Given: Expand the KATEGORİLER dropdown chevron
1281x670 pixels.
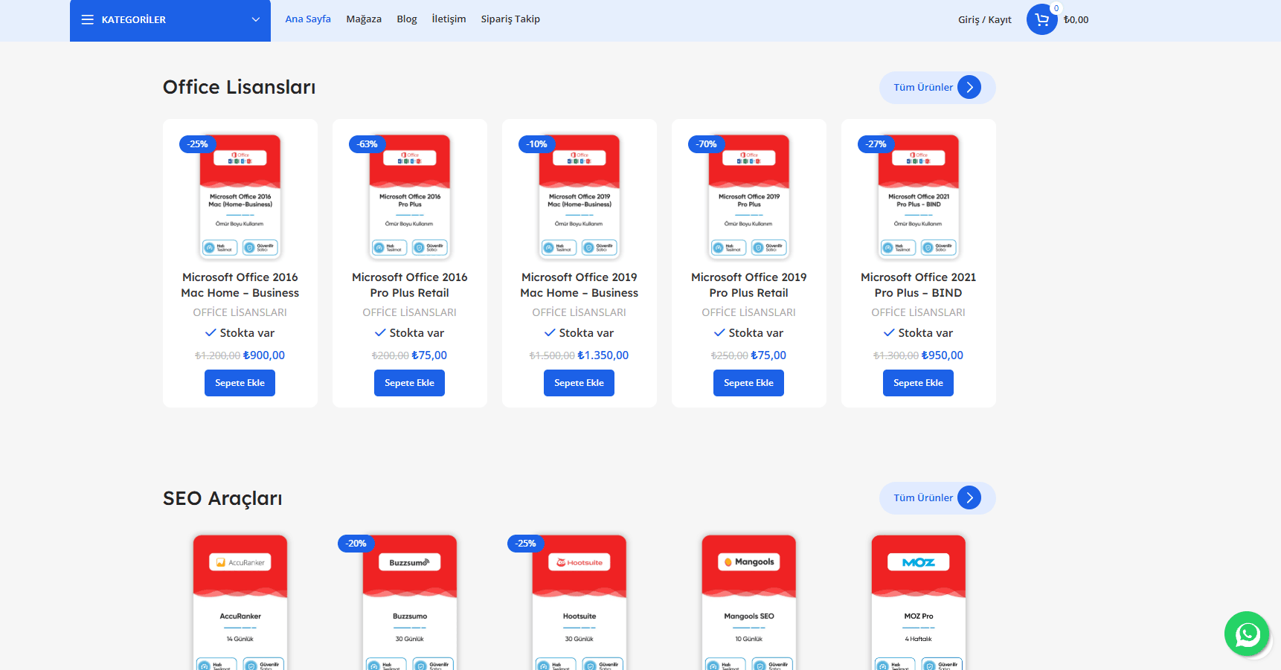Looking at the screenshot, I should pyautogui.click(x=256, y=19).
